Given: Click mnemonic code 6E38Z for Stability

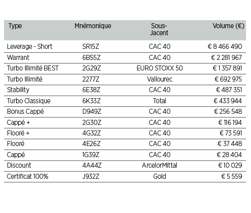Looking at the screenshot, I should point(91,90).
